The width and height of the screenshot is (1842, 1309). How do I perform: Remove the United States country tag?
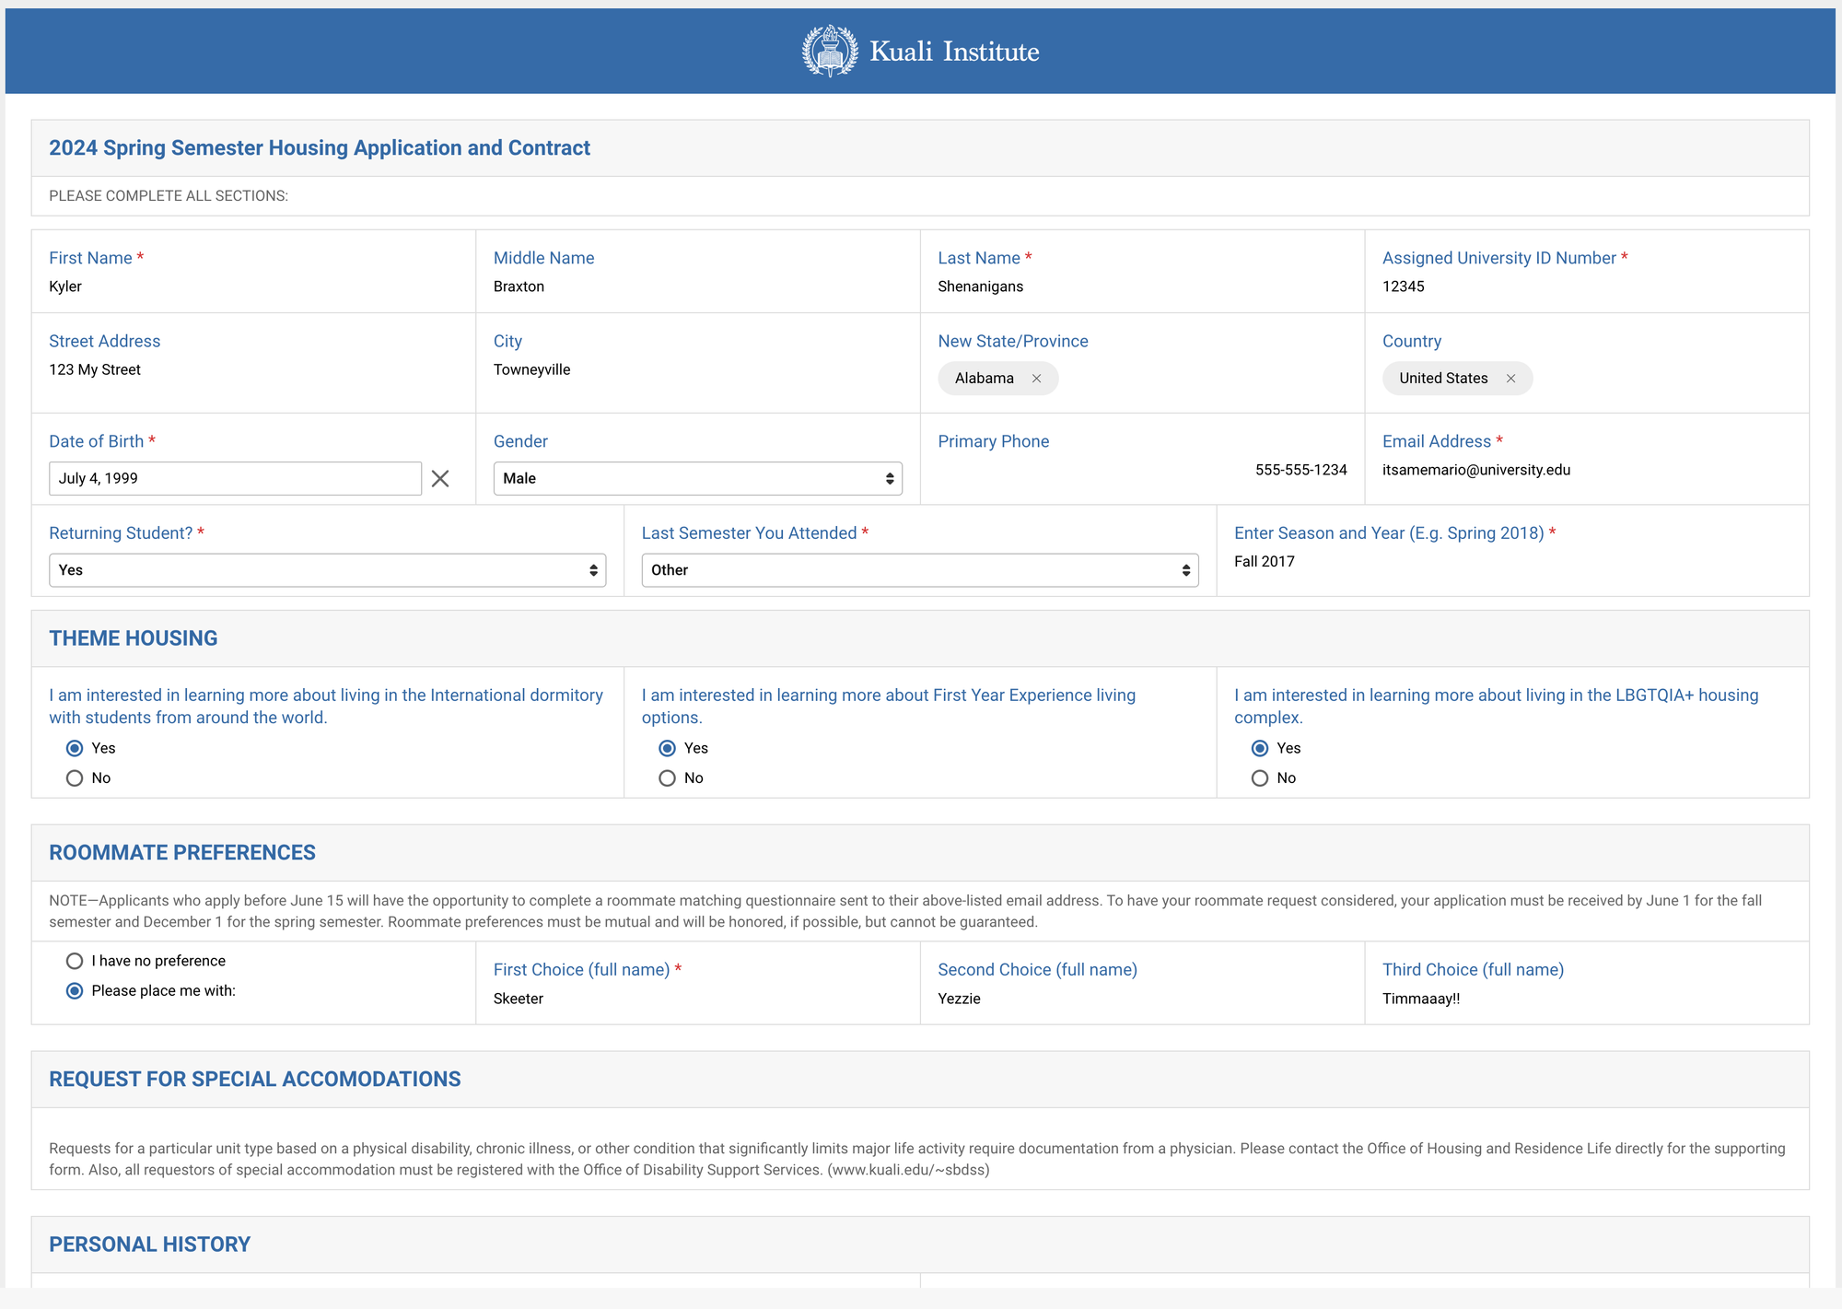[1511, 378]
